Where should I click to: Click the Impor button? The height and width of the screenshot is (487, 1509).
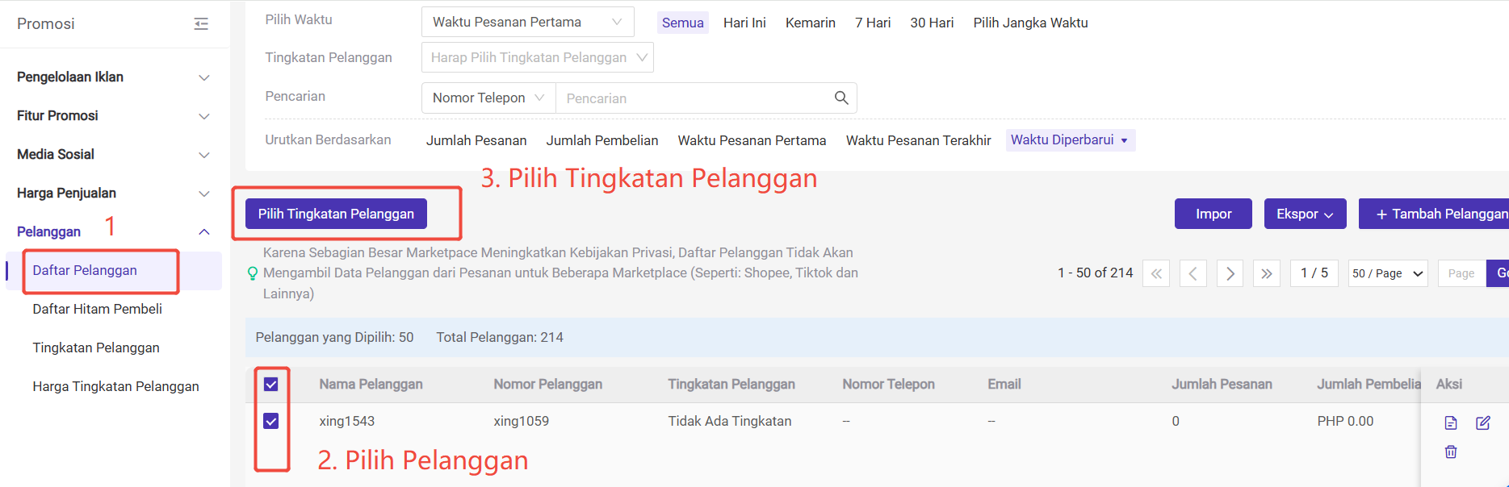pyautogui.click(x=1213, y=214)
